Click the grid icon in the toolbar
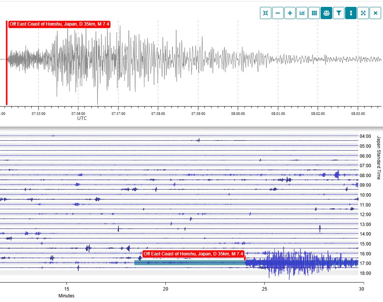Viewport: 383px width, 302px height. (314, 13)
